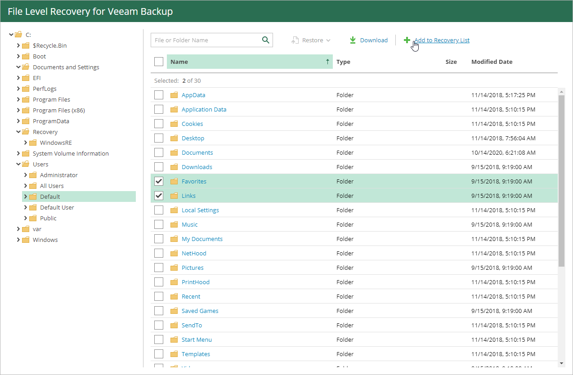Select the Public folder in tree
Image resolution: width=573 pixels, height=375 pixels.
pos(48,218)
